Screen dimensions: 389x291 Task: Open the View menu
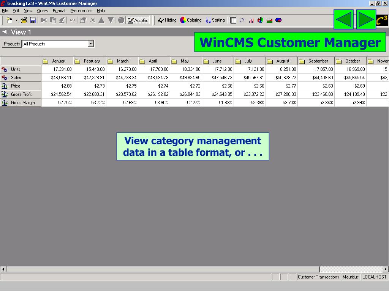click(28, 11)
